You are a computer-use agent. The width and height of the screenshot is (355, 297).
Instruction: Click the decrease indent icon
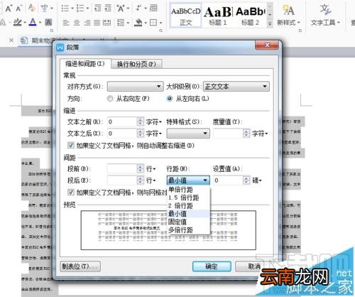tap(97, 9)
